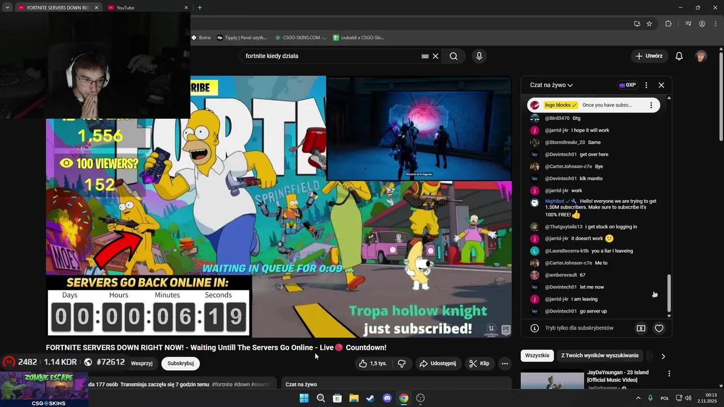Start voice search with the microphone icon
Viewport: 724px width, 407px height.
click(x=479, y=56)
